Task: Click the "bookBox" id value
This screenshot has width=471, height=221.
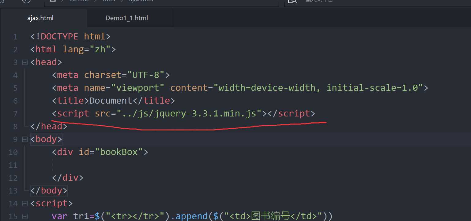Action: [119, 152]
